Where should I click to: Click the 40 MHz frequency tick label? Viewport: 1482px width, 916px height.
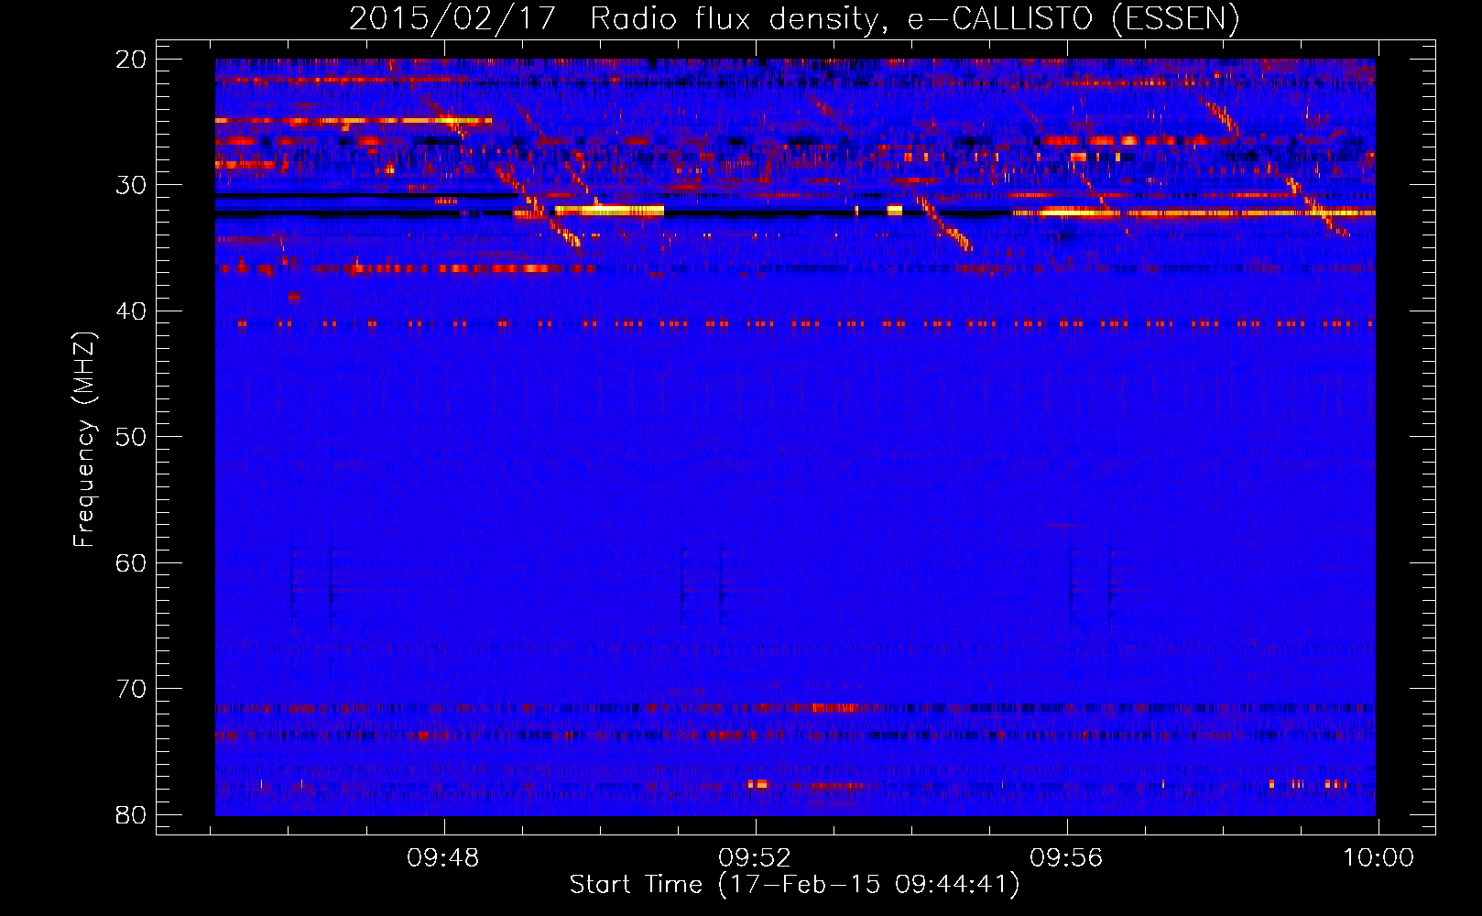[131, 311]
